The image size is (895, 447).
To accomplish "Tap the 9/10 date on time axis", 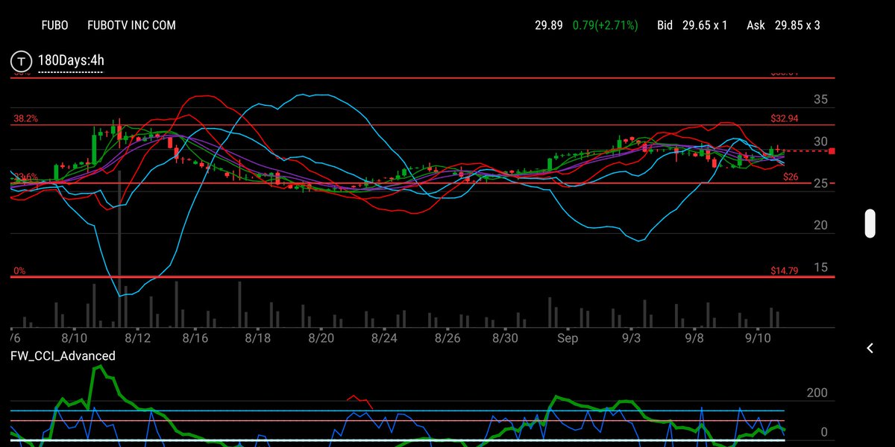I will click(758, 338).
